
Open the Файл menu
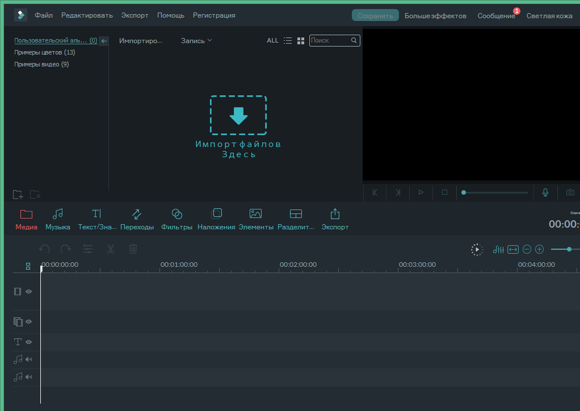click(x=43, y=15)
